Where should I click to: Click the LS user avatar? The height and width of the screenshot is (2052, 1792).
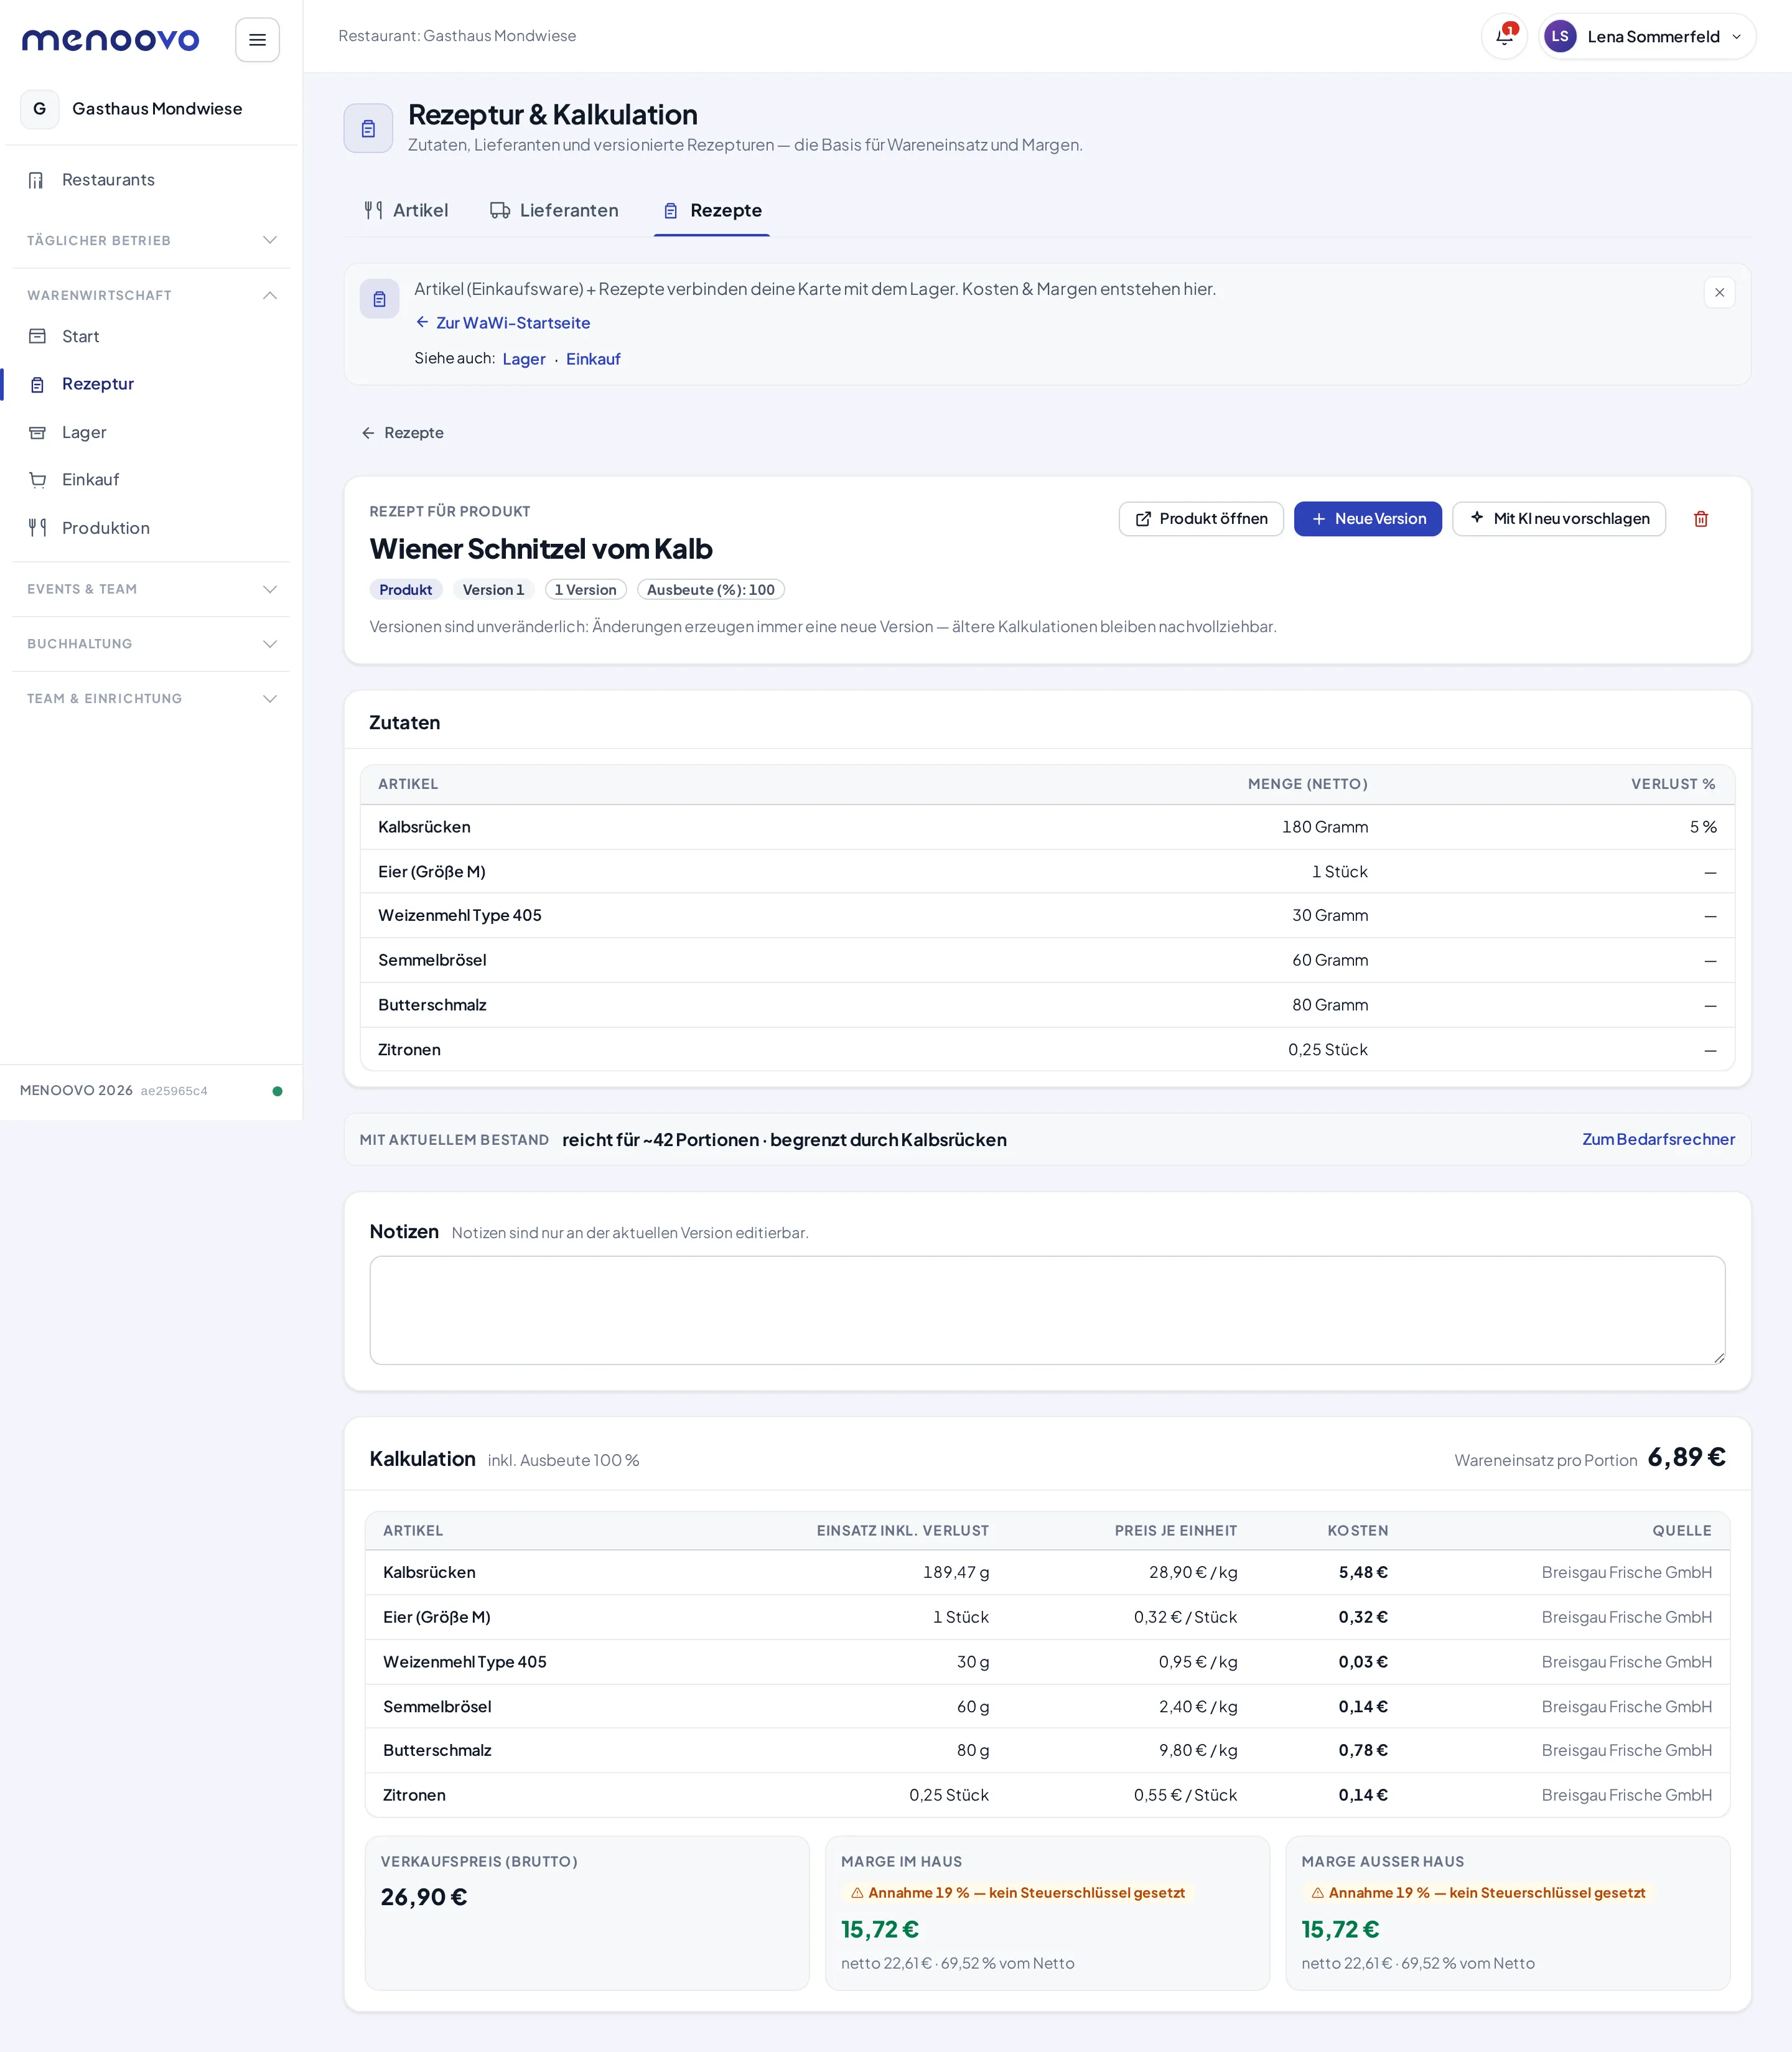pyautogui.click(x=1559, y=37)
